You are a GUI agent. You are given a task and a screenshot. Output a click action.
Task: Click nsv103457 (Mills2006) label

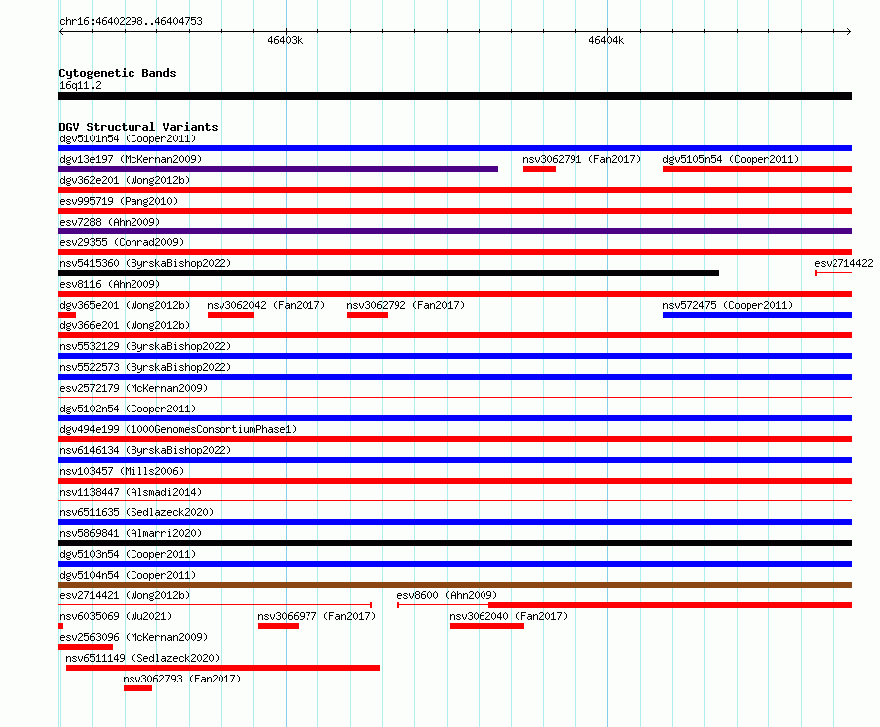coord(122,471)
